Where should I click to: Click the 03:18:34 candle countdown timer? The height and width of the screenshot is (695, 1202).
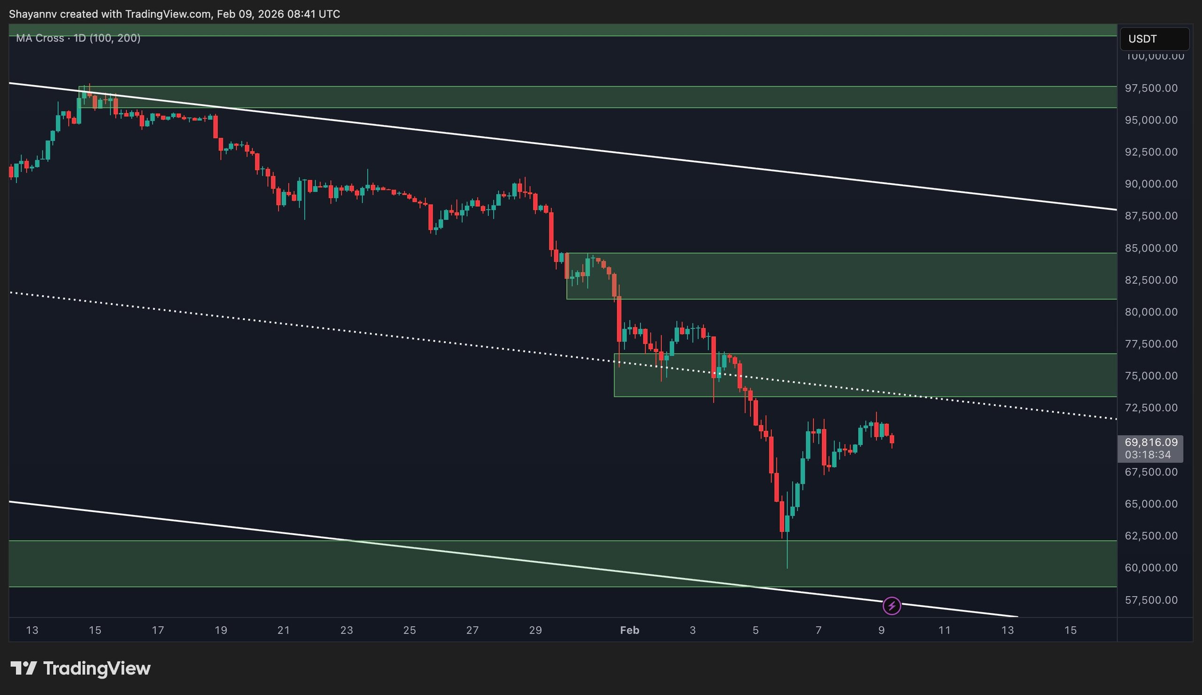click(x=1148, y=455)
